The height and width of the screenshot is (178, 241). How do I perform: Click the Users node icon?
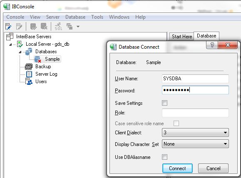pos(29,82)
